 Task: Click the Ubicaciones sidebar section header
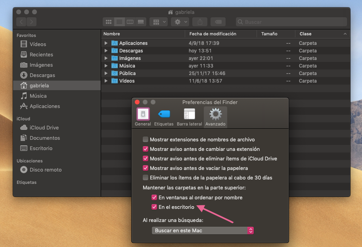coord(30,161)
